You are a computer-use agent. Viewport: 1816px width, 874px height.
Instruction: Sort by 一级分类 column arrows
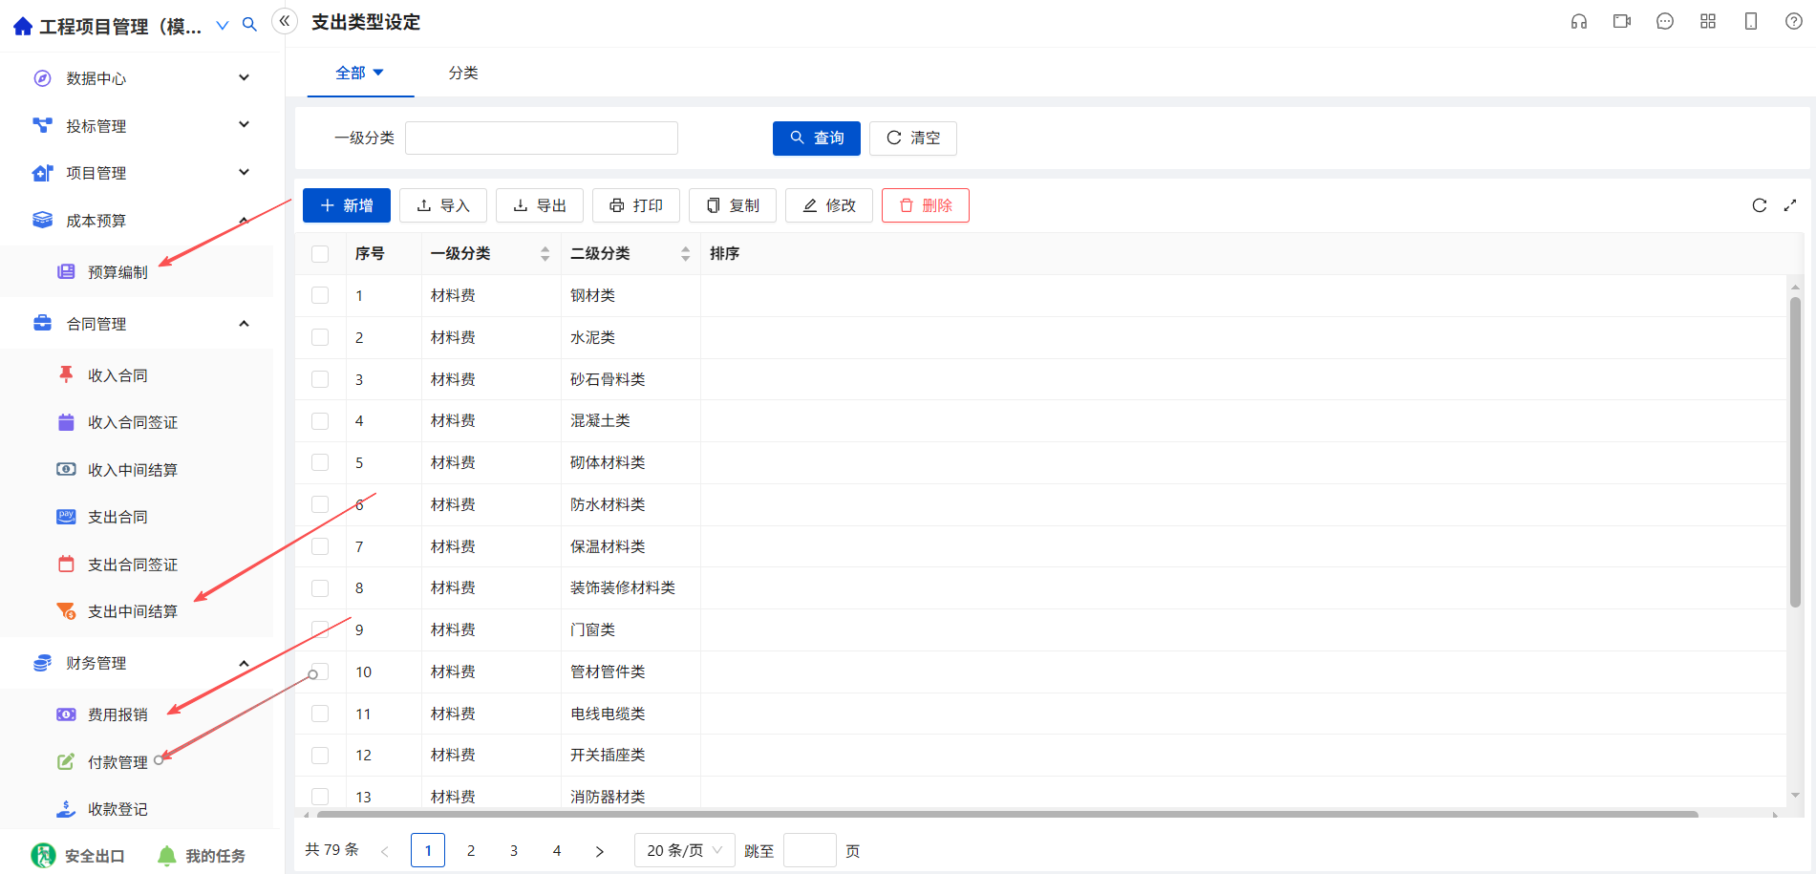point(545,253)
